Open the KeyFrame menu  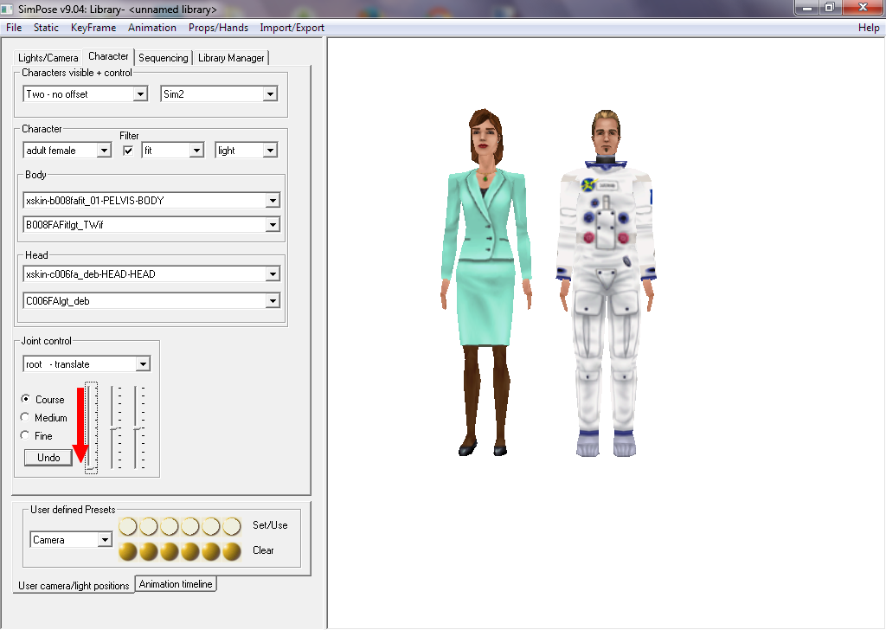tap(93, 28)
